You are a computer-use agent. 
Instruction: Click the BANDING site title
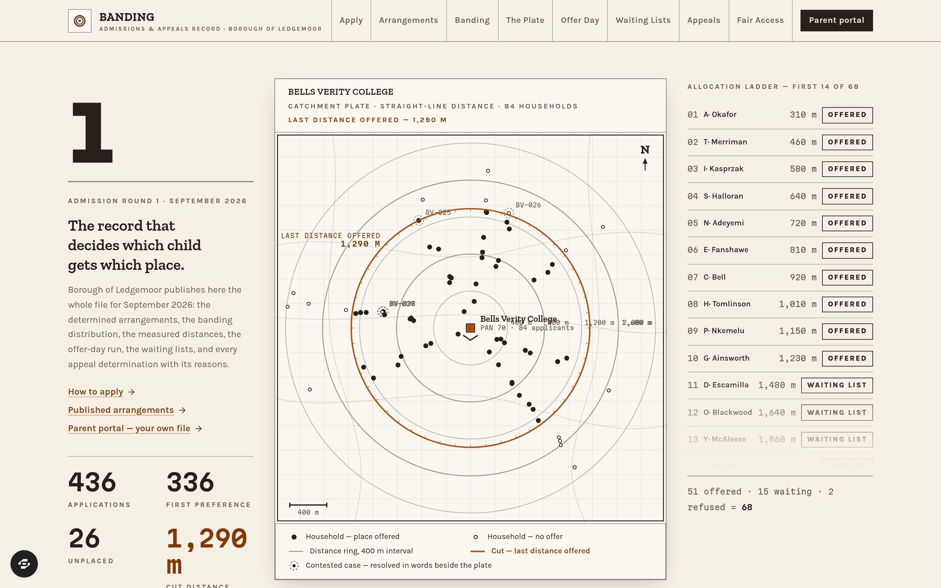[127, 17]
